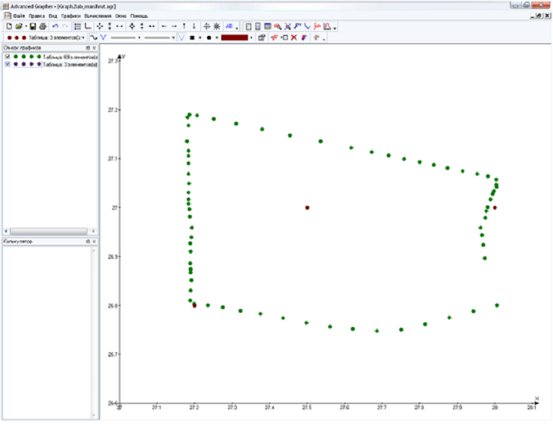The image size is (553, 439).
Task: Undo the last action
Action: pyautogui.click(x=55, y=26)
